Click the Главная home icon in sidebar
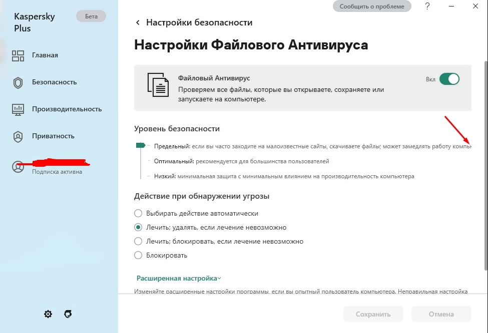Viewport: 488px width, 333px height. pos(18,55)
